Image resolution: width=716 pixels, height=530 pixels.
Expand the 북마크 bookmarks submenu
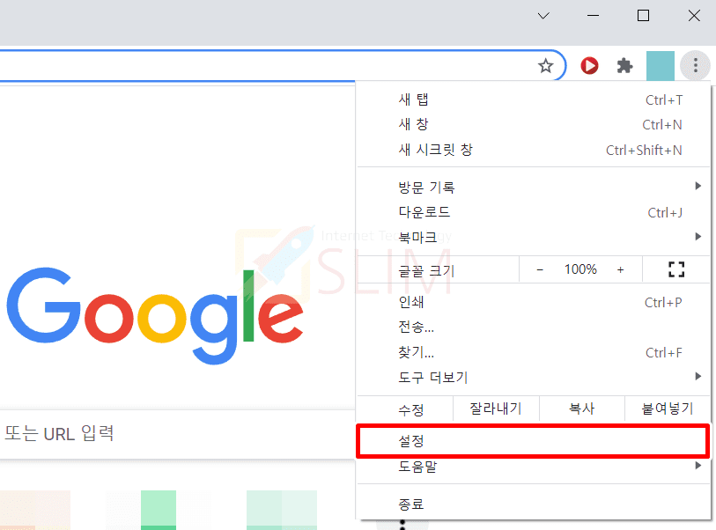point(534,237)
